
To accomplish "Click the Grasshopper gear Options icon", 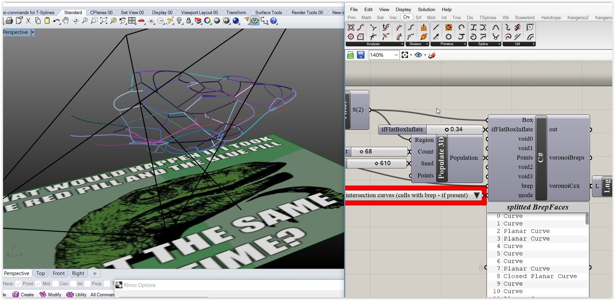I will [255, 21].
